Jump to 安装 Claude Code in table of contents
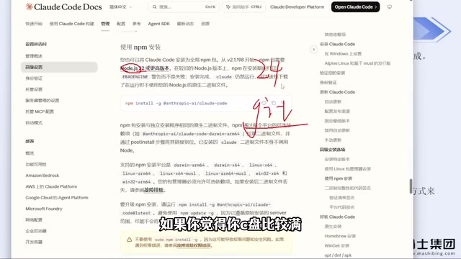461x259 pixels. [337, 44]
